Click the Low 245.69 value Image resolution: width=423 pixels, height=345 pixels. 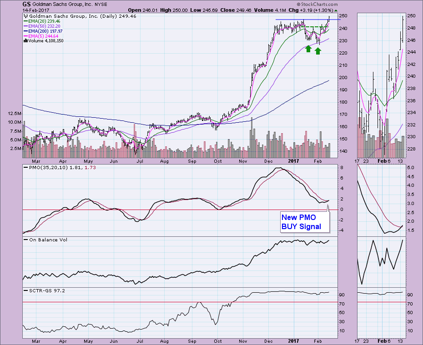tap(204, 10)
